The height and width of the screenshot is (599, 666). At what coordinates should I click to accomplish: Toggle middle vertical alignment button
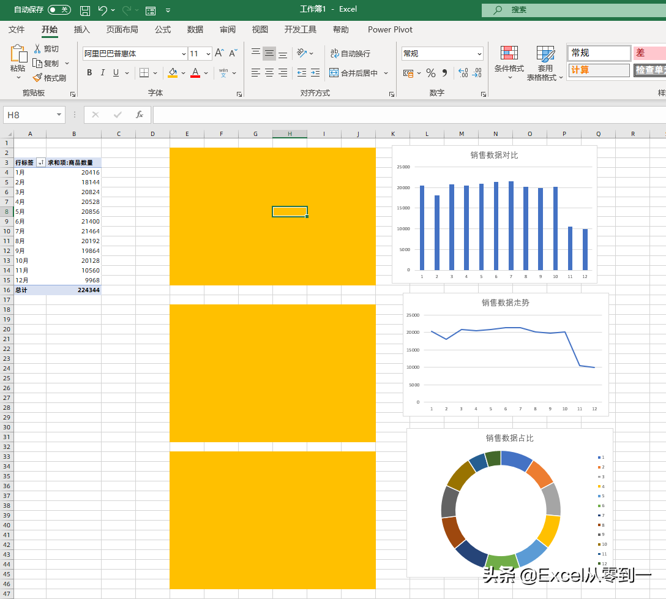click(x=269, y=53)
